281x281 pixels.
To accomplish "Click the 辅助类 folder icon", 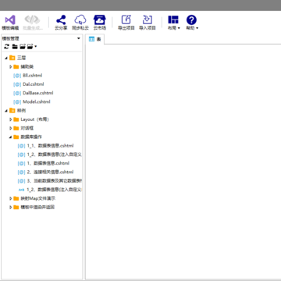I will pyautogui.click(x=16, y=67).
